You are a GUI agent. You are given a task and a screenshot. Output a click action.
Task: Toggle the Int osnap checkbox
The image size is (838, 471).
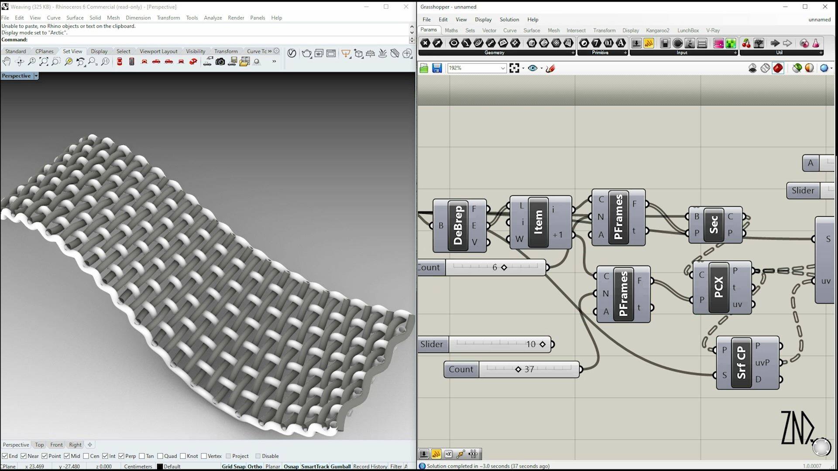point(105,456)
